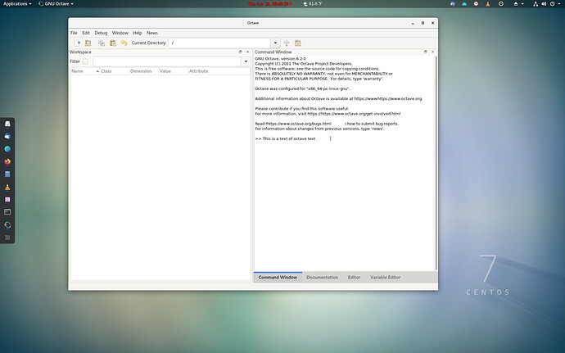565x353 pixels.
Task: Go up one directory with arrow icon
Action: (x=287, y=43)
